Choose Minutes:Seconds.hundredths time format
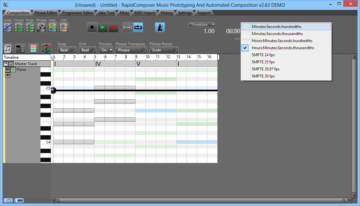 [x=286, y=27]
